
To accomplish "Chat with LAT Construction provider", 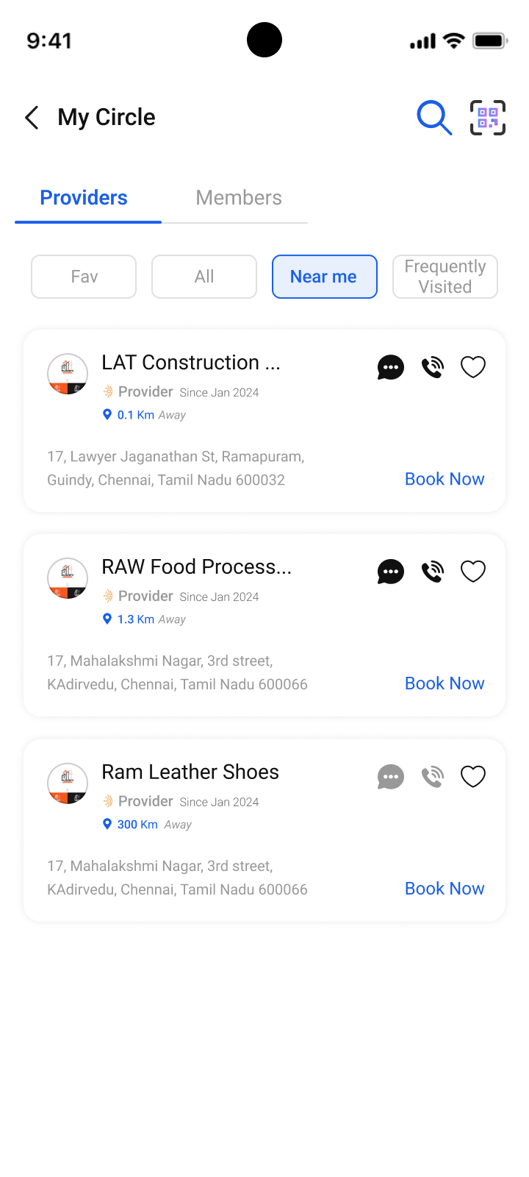I will [x=390, y=367].
